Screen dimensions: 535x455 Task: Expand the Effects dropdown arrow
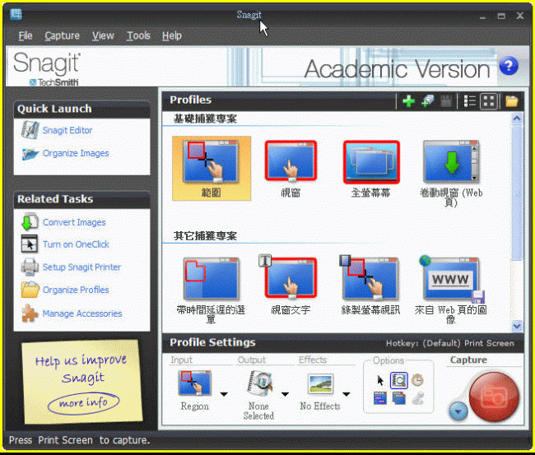pyautogui.click(x=345, y=394)
